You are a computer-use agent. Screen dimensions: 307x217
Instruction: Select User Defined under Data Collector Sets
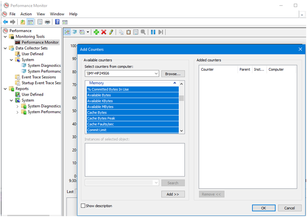tap(32, 54)
